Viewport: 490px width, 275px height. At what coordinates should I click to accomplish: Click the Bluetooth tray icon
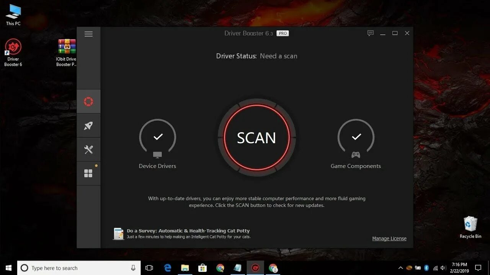(x=426, y=268)
